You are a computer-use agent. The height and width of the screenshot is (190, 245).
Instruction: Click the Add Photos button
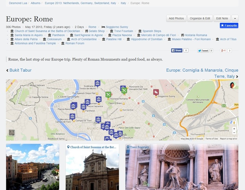(x=176, y=18)
